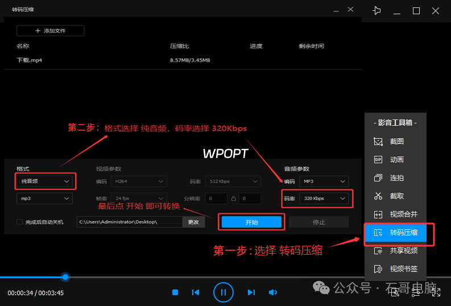Toggle the resolution aspect-ratio lock icon
This screenshot has height=306, width=451.
(x=233, y=199)
